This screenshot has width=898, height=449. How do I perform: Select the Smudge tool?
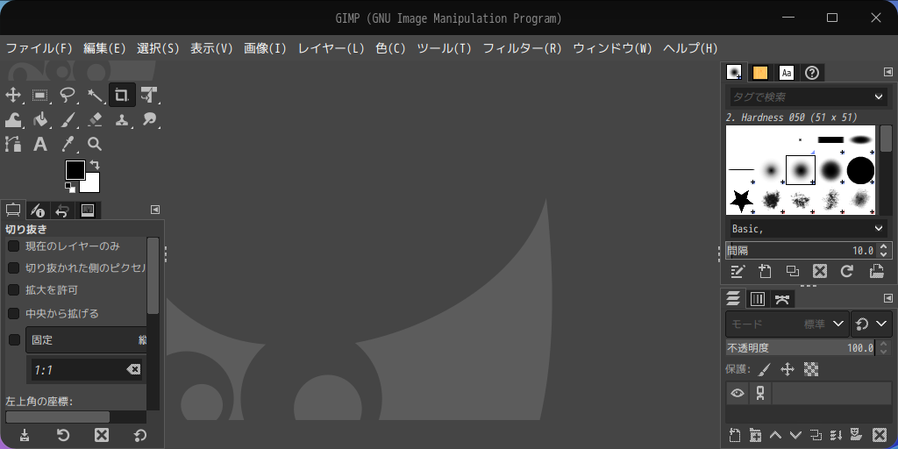pos(149,119)
